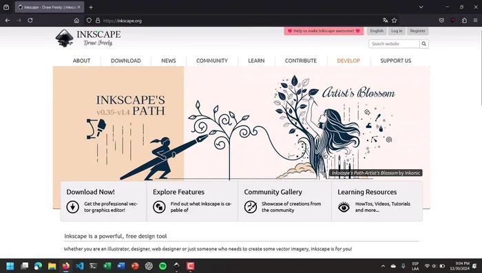Click the 'Inkscape's Path-Artist's Blossom by Inkonic' caption

tap(376, 173)
